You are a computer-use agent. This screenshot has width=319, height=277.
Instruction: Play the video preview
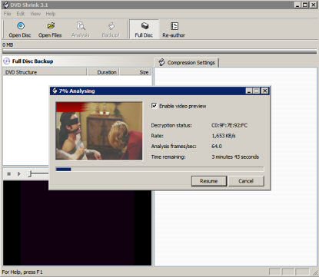[x=19, y=174]
